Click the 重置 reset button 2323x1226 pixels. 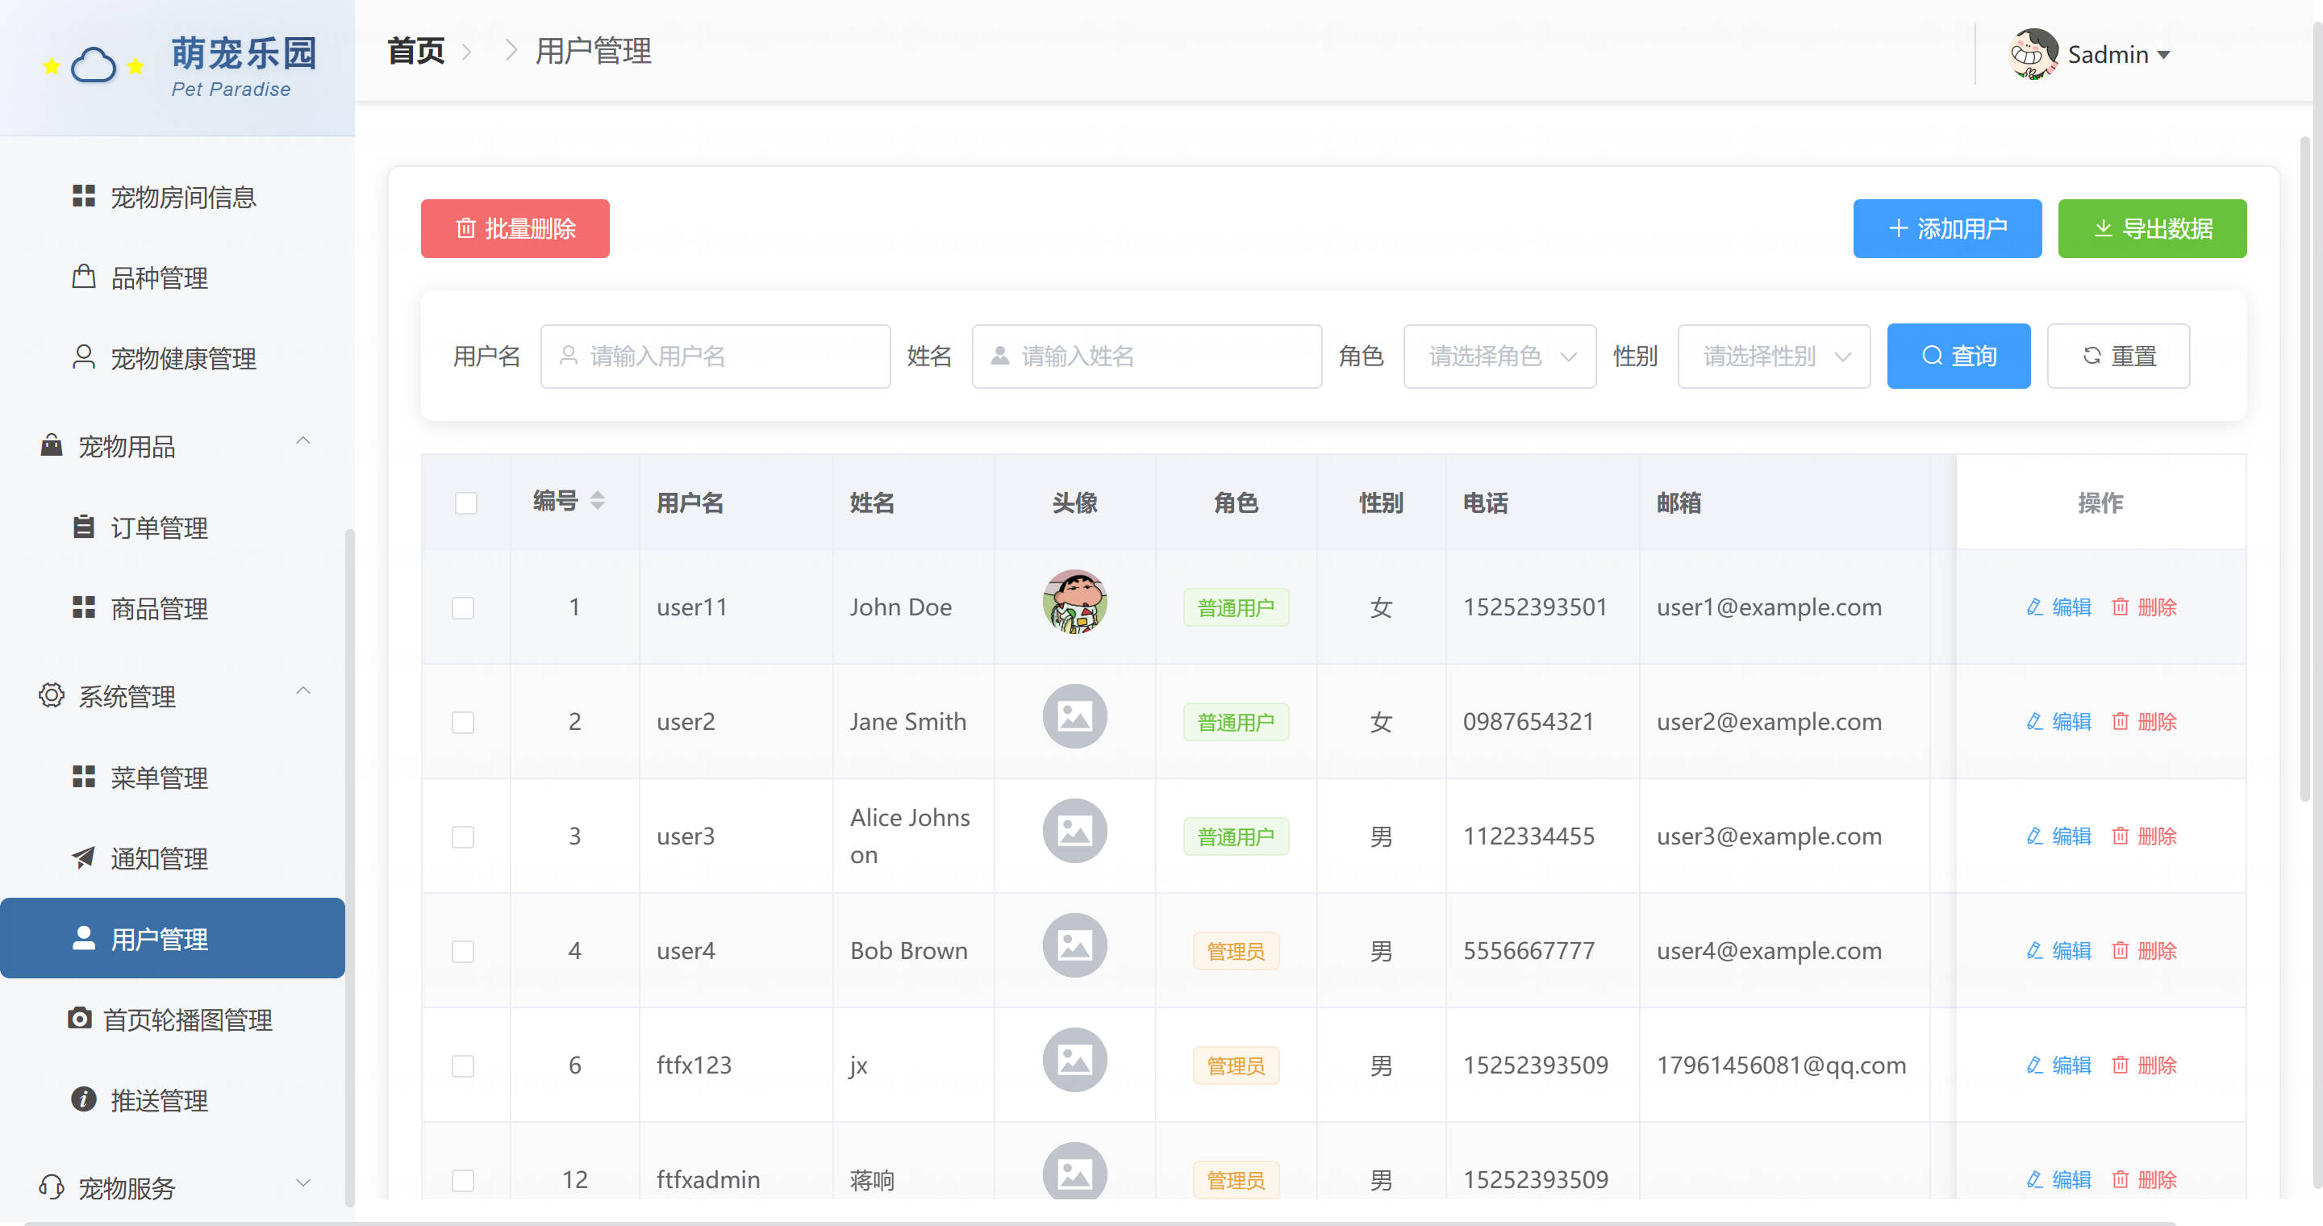(x=2118, y=356)
